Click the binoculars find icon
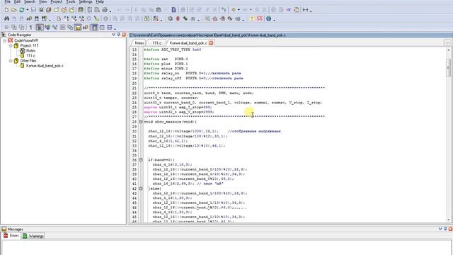This screenshot has width=453, height=255. tap(6, 18)
